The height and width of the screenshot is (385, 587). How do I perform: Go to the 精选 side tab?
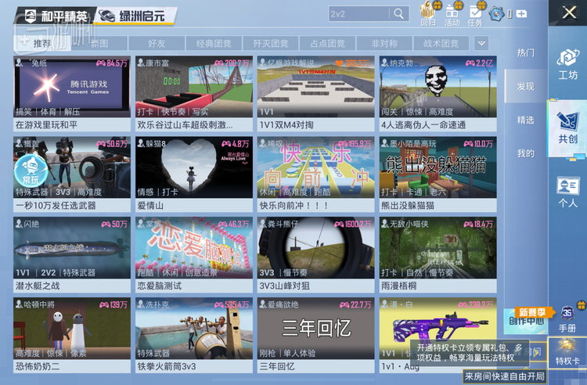click(525, 120)
